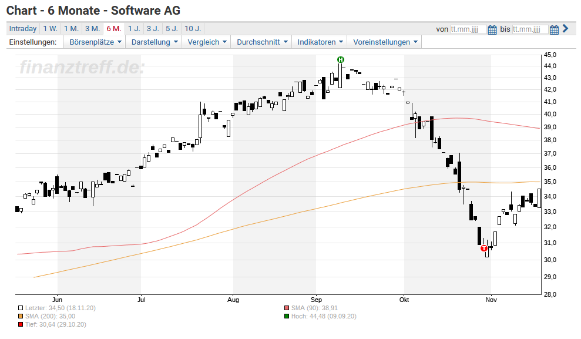Open the 'von' date calendar picker icon
The width and height of the screenshot is (581, 339).
[492, 29]
